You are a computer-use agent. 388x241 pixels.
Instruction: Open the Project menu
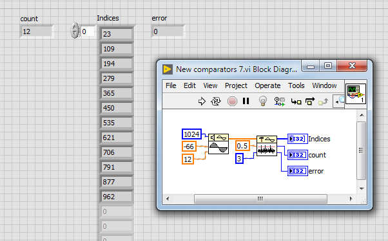[236, 85]
